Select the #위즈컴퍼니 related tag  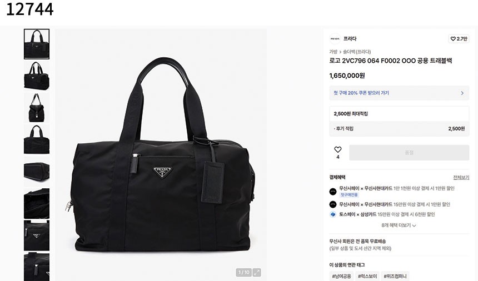pos(395,276)
